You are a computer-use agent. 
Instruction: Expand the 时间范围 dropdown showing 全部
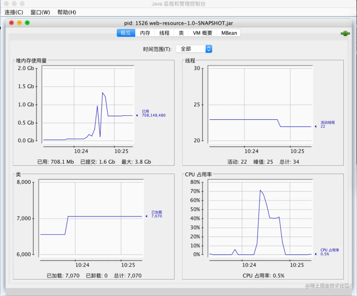click(x=194, y=49)
